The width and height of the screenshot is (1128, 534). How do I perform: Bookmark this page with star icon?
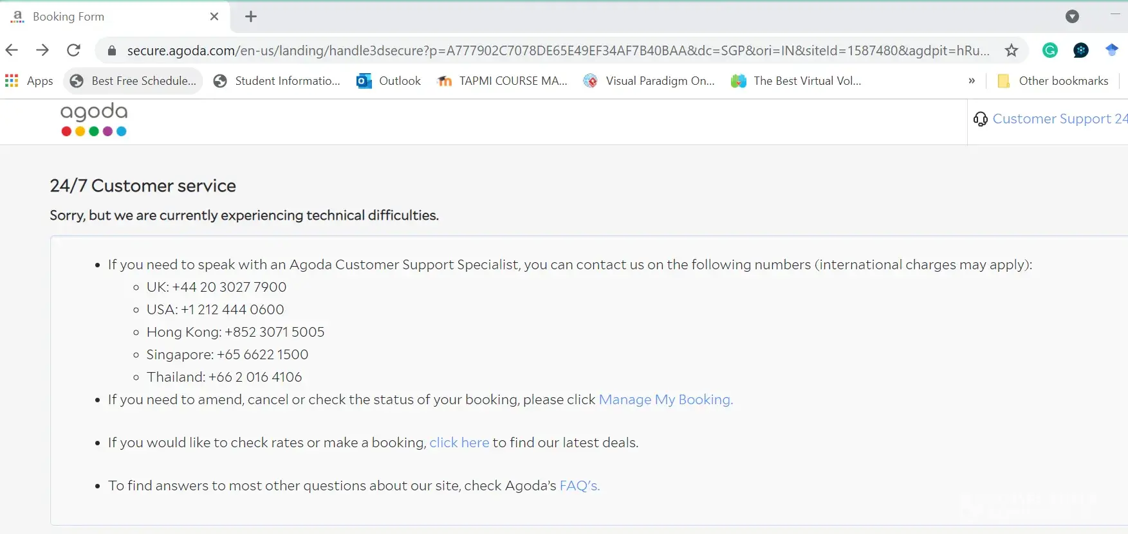1012,50
